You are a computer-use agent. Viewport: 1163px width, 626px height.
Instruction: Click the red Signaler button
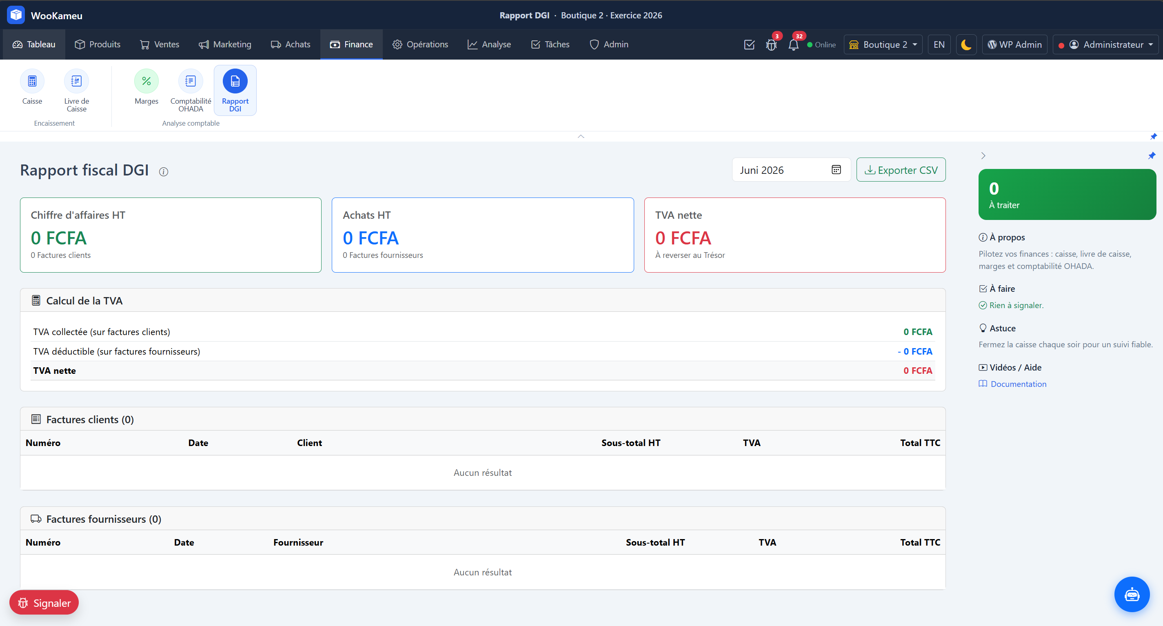[44, 602]
